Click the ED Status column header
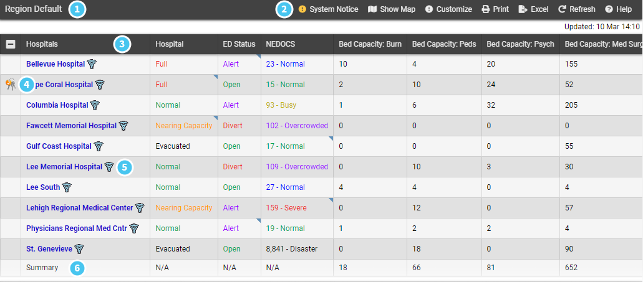 (x=239, y=44)
